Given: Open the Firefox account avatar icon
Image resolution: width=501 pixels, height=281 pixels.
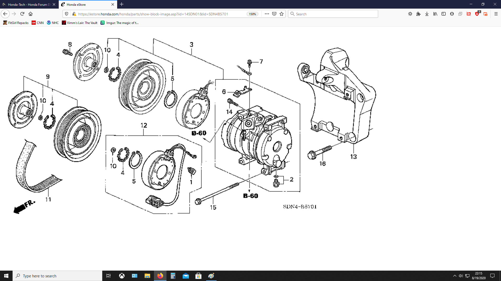Looking at the screenshot, I should pos(452,14).
